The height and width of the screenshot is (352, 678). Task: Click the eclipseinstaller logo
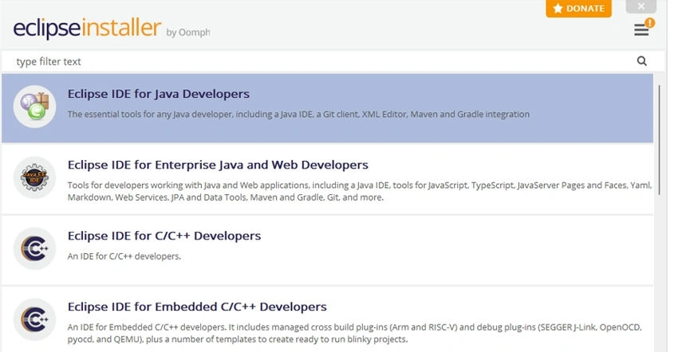pos(87,28)
